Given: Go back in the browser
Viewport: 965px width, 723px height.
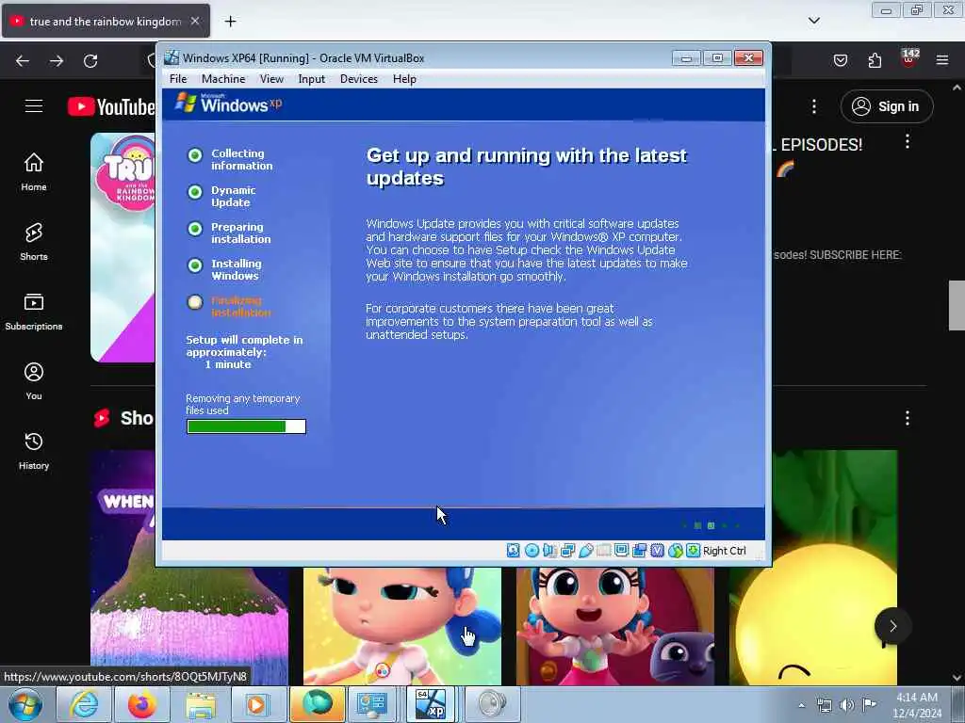Looking at the screenshot, I should [x=23, y=60].
